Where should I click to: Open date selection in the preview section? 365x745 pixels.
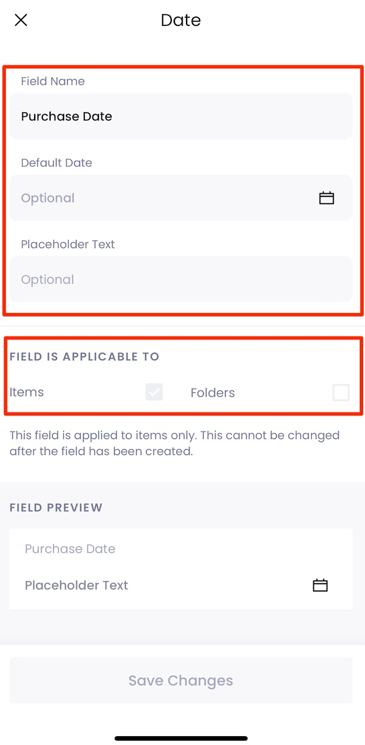[x=320, y=585]
